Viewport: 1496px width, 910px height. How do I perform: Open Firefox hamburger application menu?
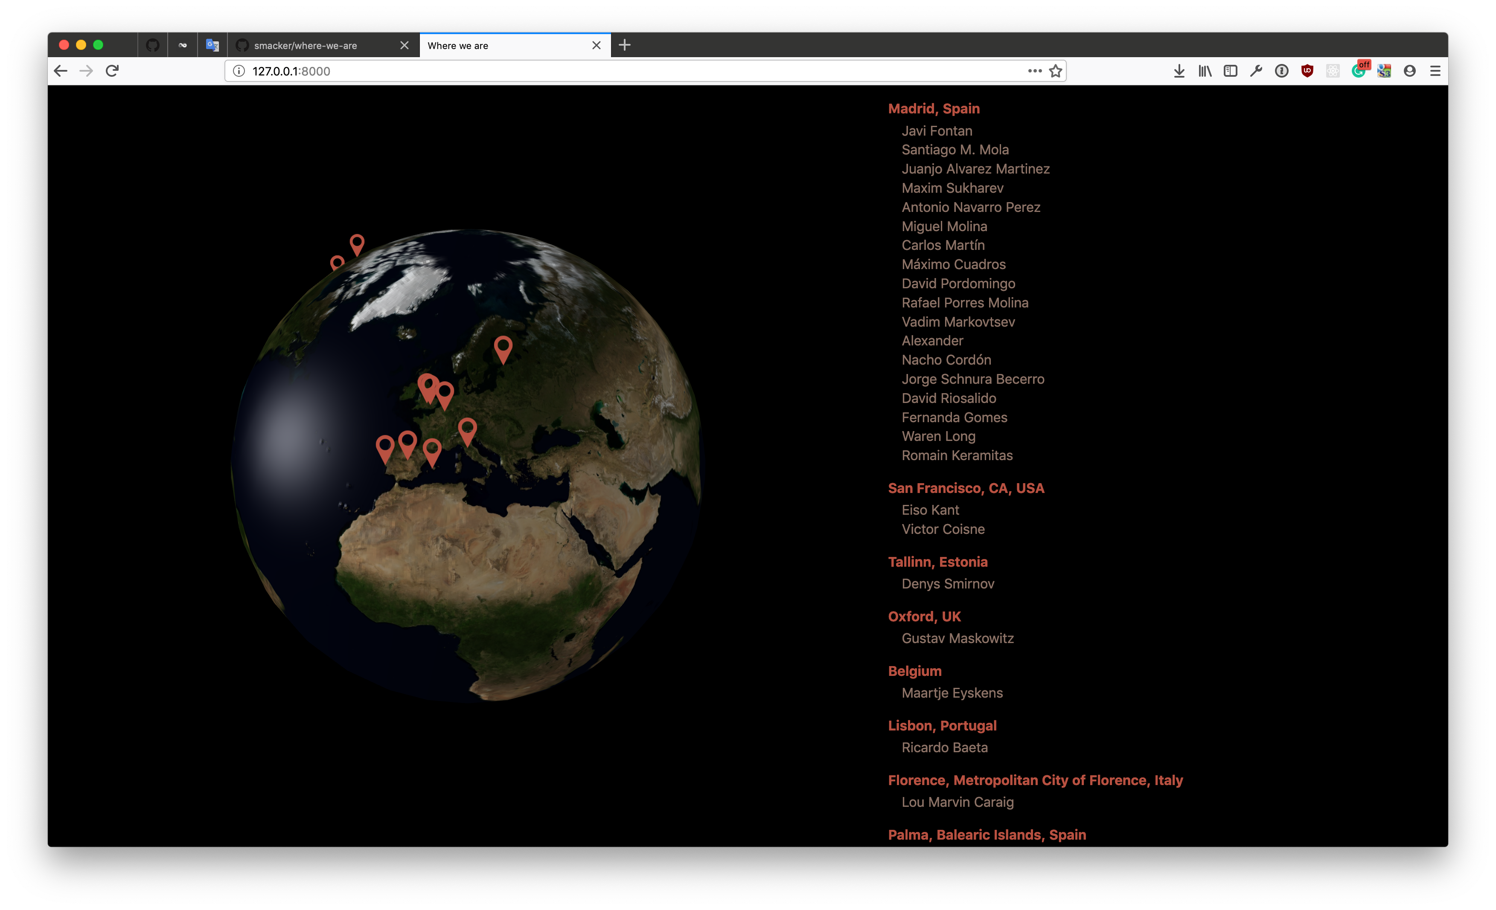point(1435,71)
